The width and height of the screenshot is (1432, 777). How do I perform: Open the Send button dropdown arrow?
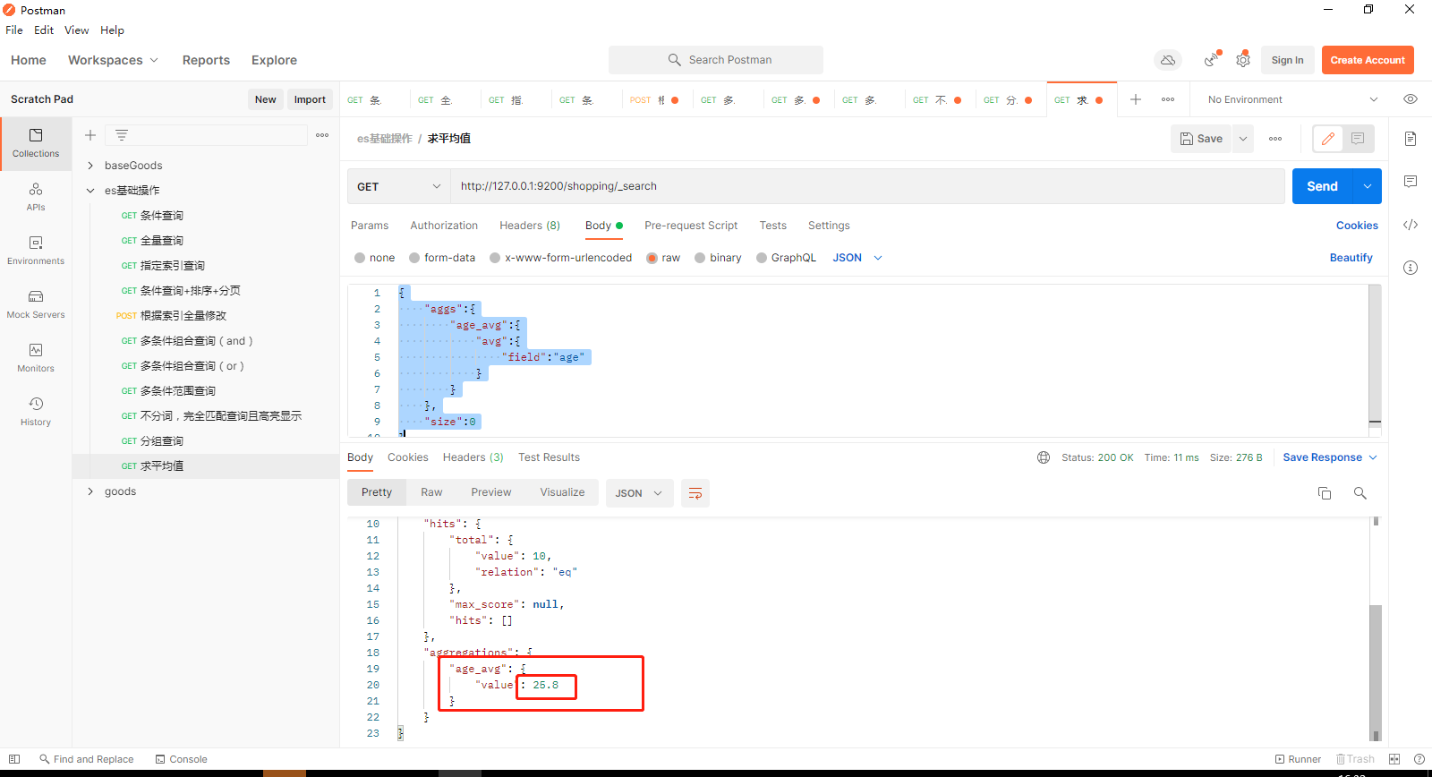1368,186
